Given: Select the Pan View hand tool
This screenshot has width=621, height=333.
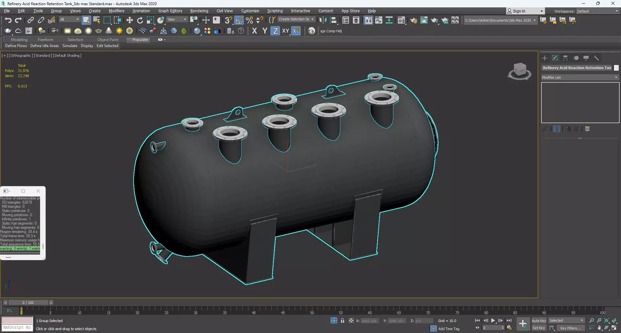Looking at the screenshot, I should (x=599, y=328).
